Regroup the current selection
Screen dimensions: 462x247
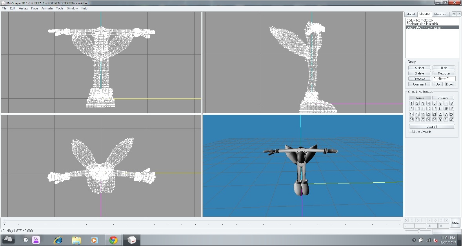443,73
